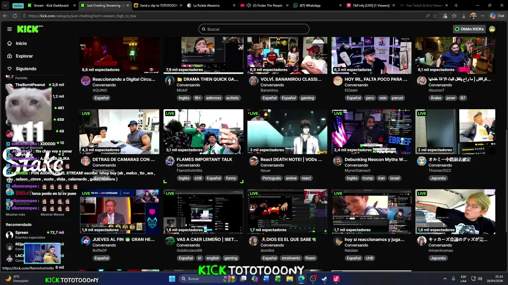
Task: Select the fivem tag under domiiiol
Action: (x=310, y=258)
